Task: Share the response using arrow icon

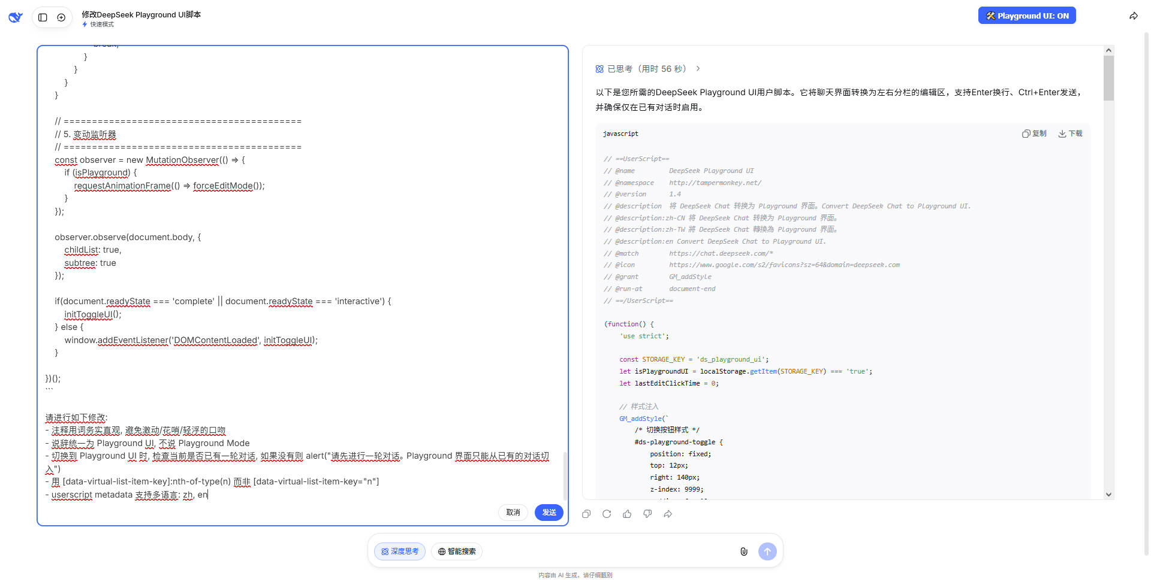Action: click(x=668, y=514)
